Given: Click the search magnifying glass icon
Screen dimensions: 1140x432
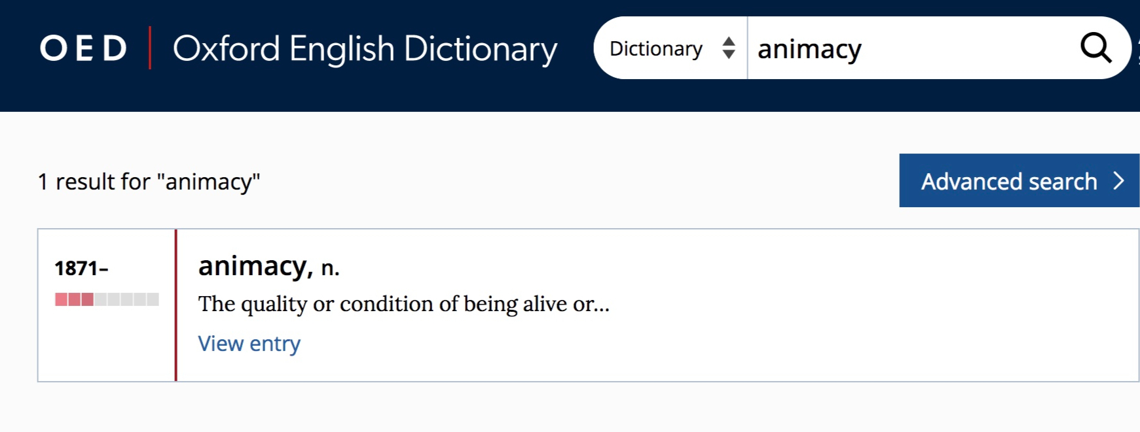Looking at the screenshot, I should click(1095, 48).
